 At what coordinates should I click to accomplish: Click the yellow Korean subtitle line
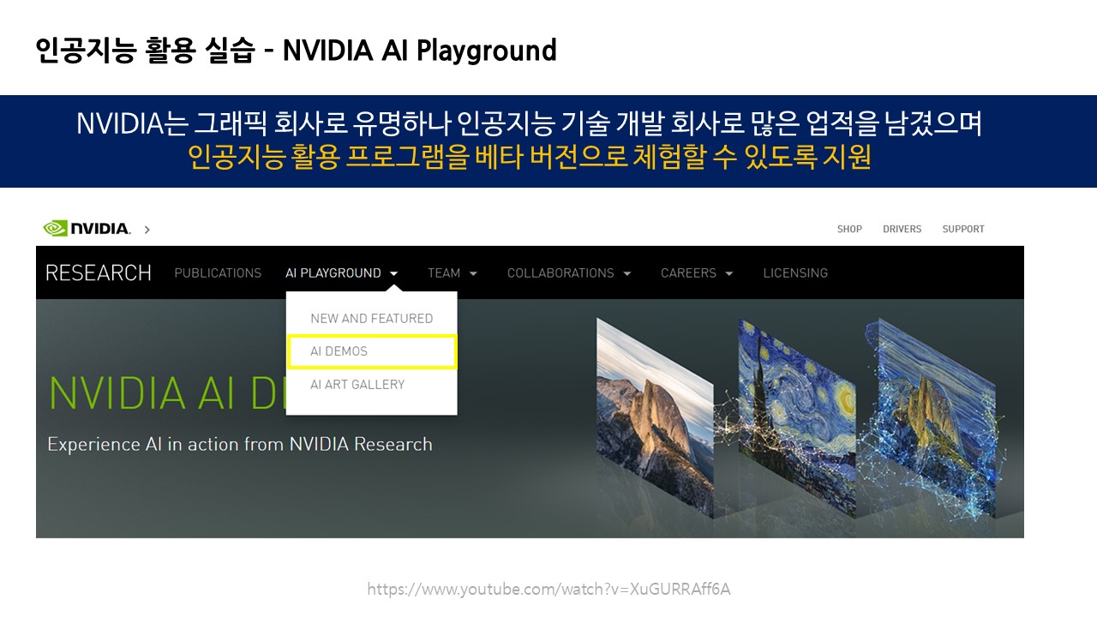tap(530, 157)
